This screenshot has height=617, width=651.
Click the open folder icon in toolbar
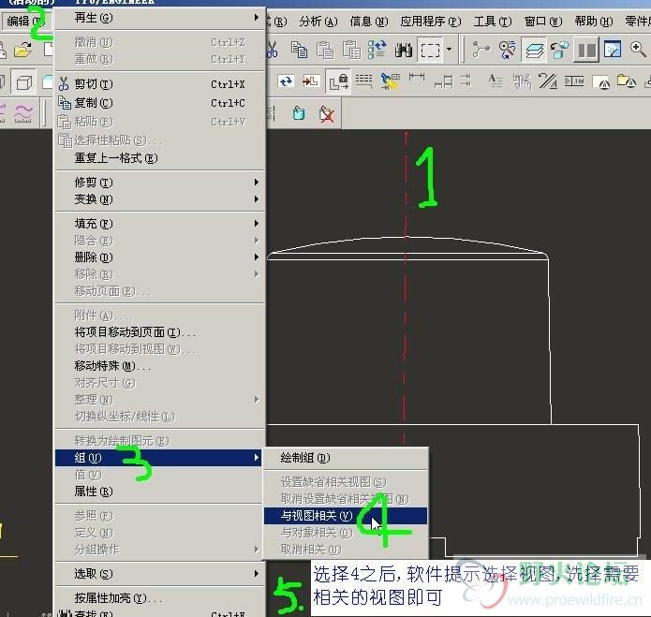coord(22,50)
